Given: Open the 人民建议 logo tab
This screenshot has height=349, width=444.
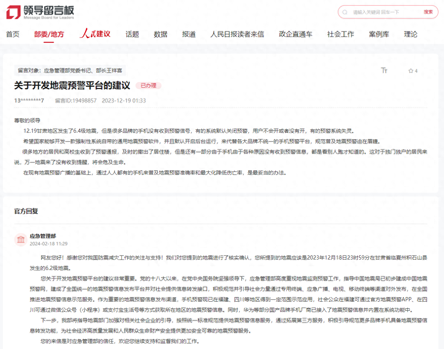Looking at the screenshot, I should [x=95, y=34].
